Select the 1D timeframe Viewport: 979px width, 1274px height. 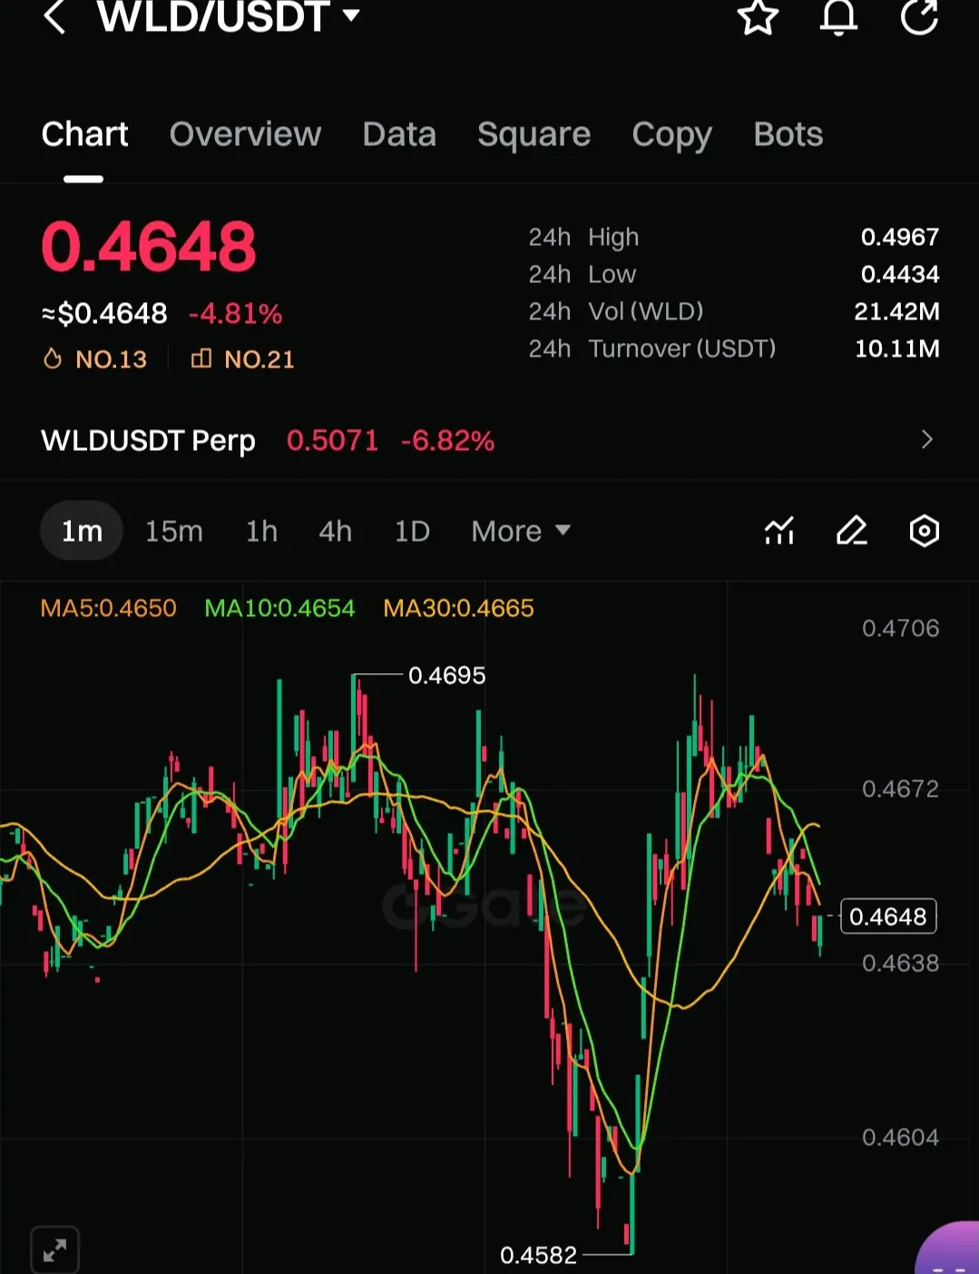pyautogui.click(x=412, y=531)
